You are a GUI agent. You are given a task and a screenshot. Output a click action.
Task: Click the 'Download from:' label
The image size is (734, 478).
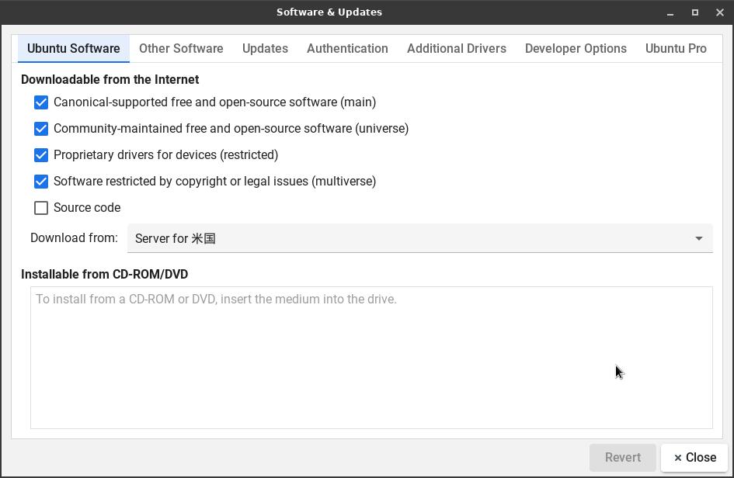coord(74,238)
